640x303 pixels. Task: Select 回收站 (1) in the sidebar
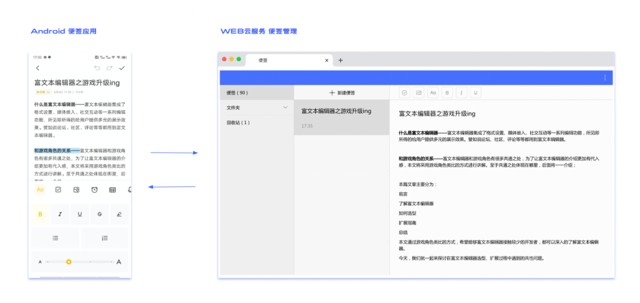coord(238,123)
